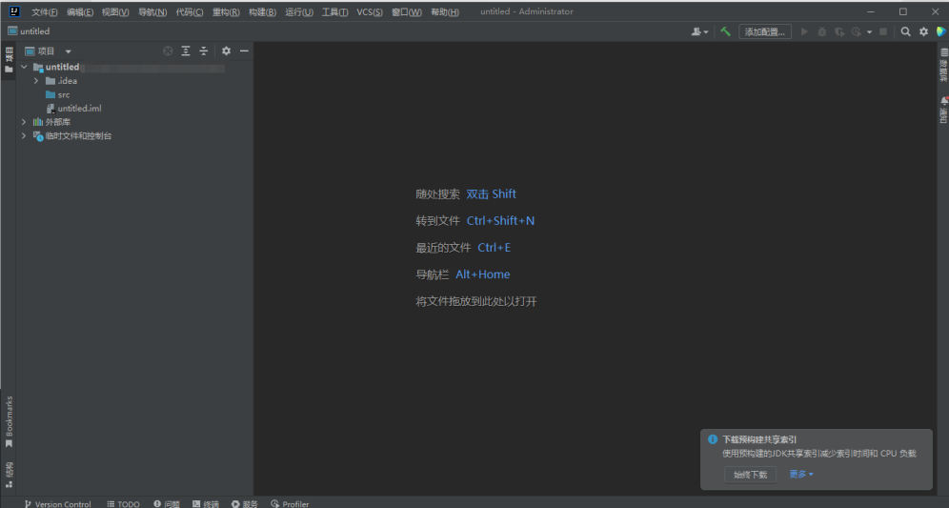Open the 运行(U) menu
The image size is (949, 508).
pos(299,12)
